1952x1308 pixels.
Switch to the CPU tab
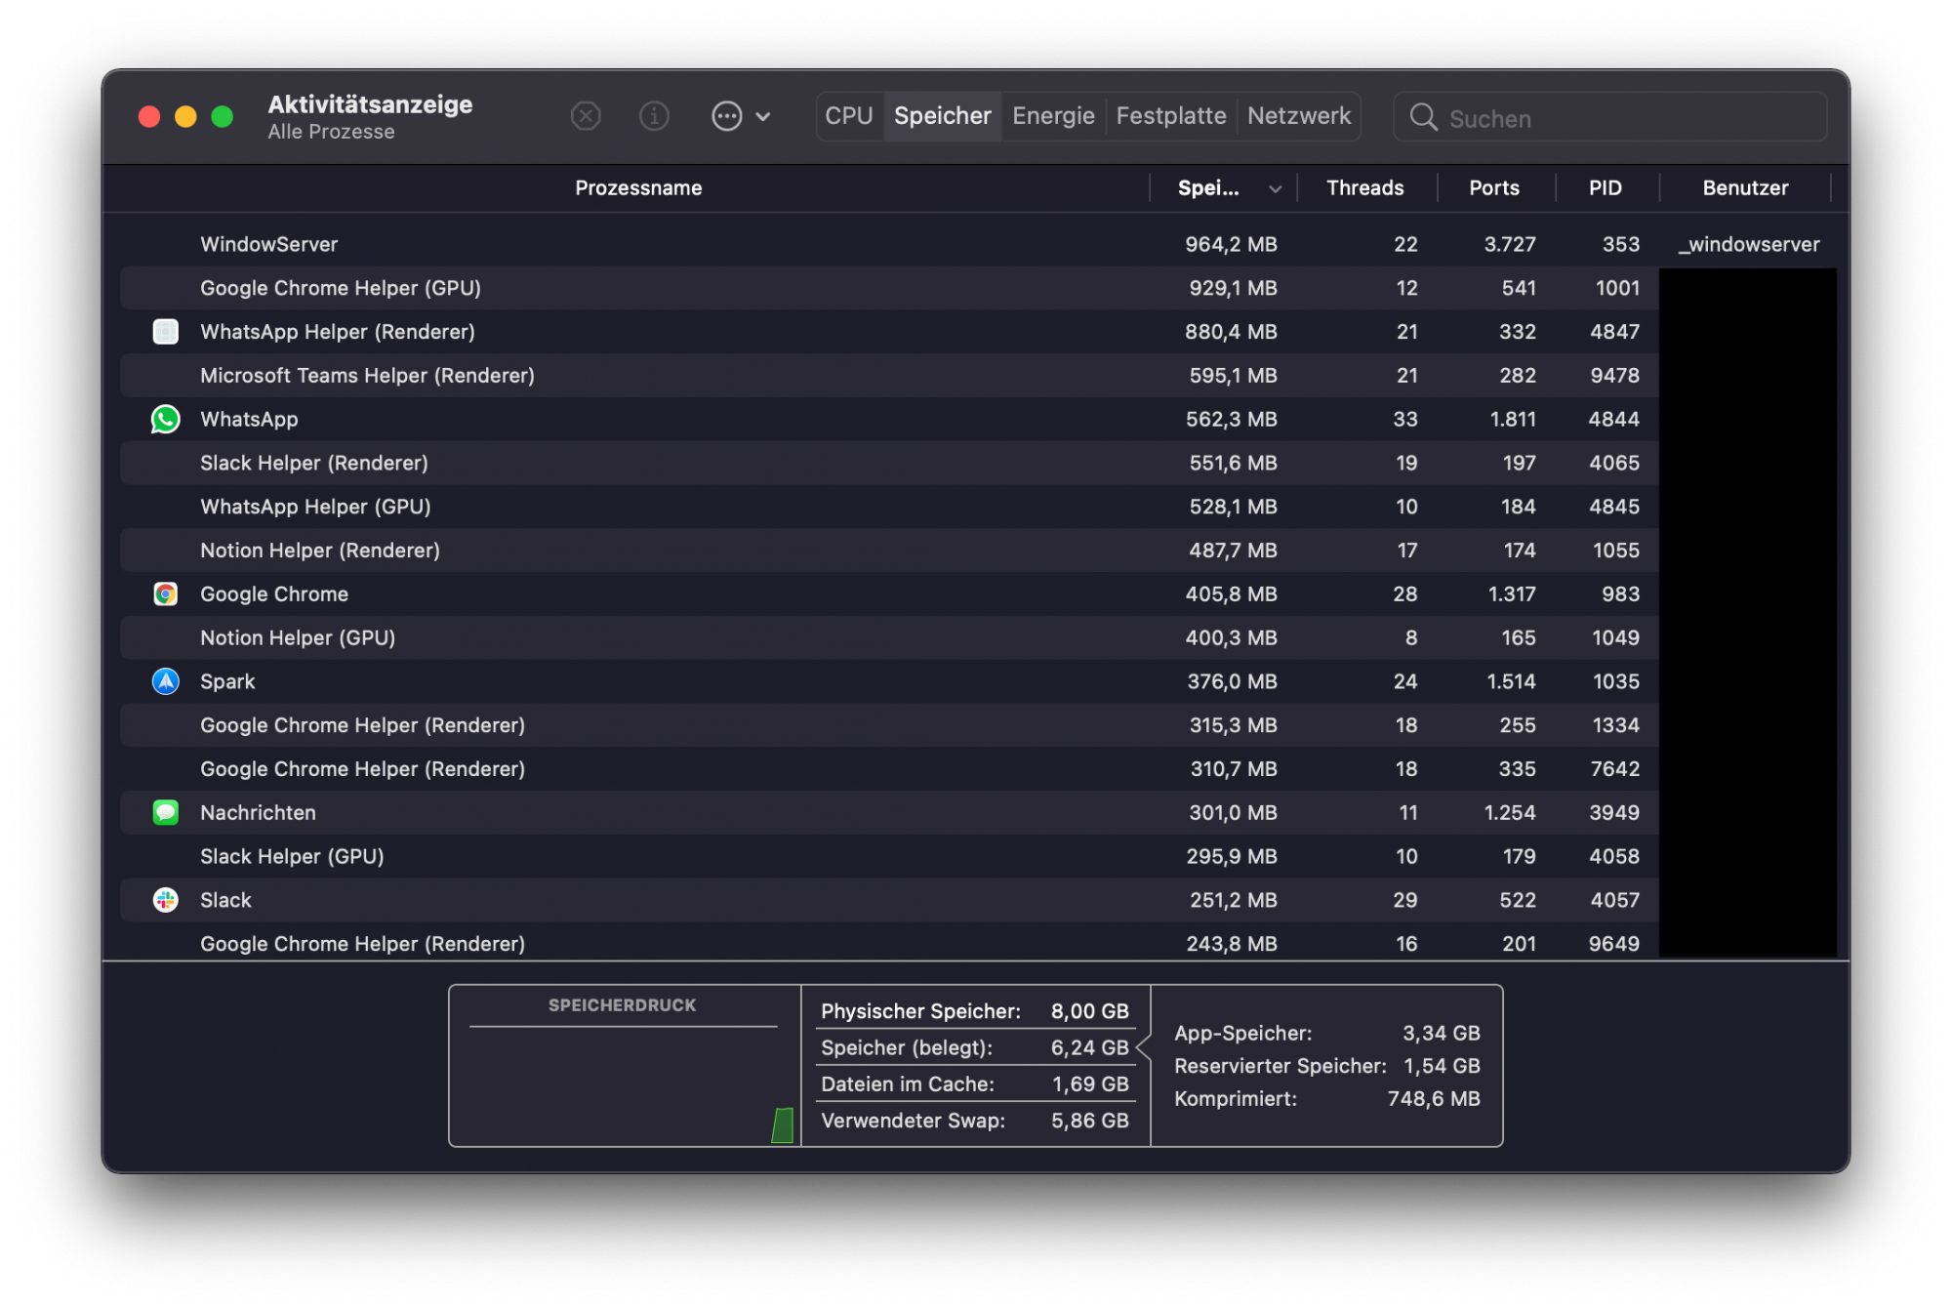[x=848, y=116]
